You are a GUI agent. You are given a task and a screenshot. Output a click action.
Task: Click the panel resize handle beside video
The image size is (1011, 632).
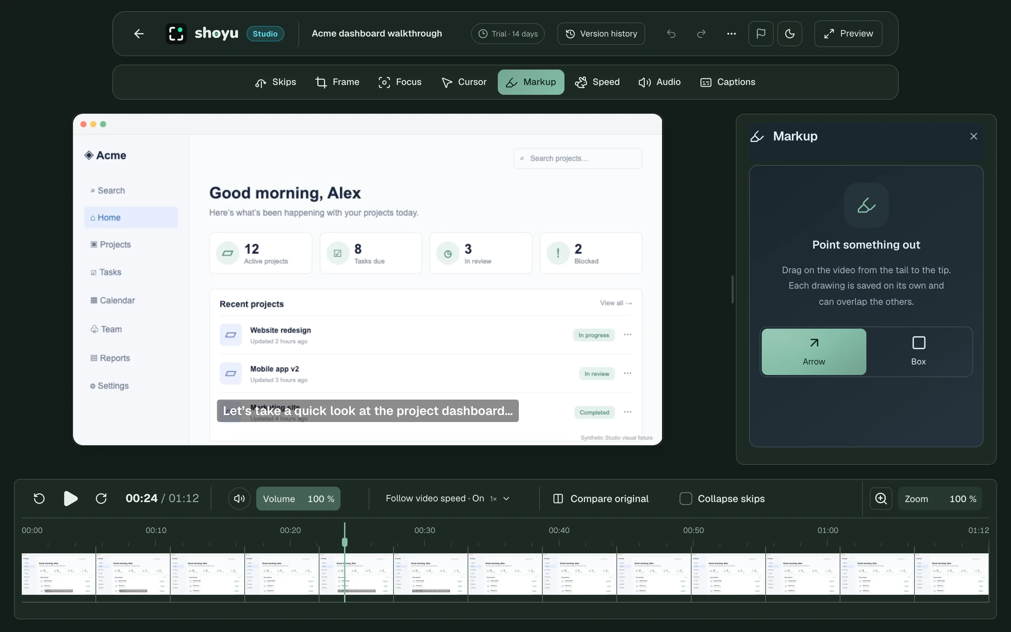tap(733, 289)
